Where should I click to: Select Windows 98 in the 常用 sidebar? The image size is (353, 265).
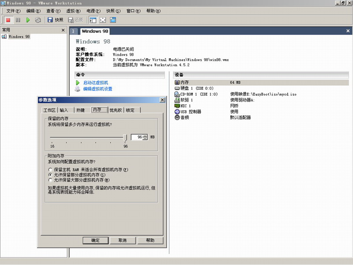[x=19, y=37]
